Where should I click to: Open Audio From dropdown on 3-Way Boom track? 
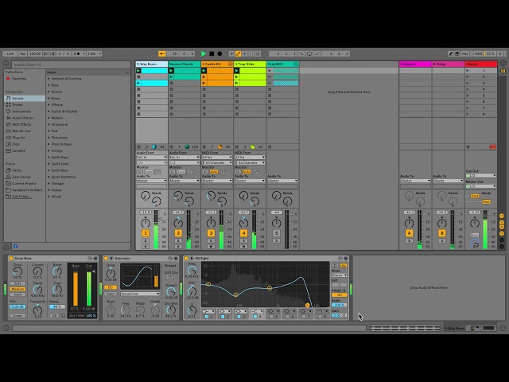(151, 158)
